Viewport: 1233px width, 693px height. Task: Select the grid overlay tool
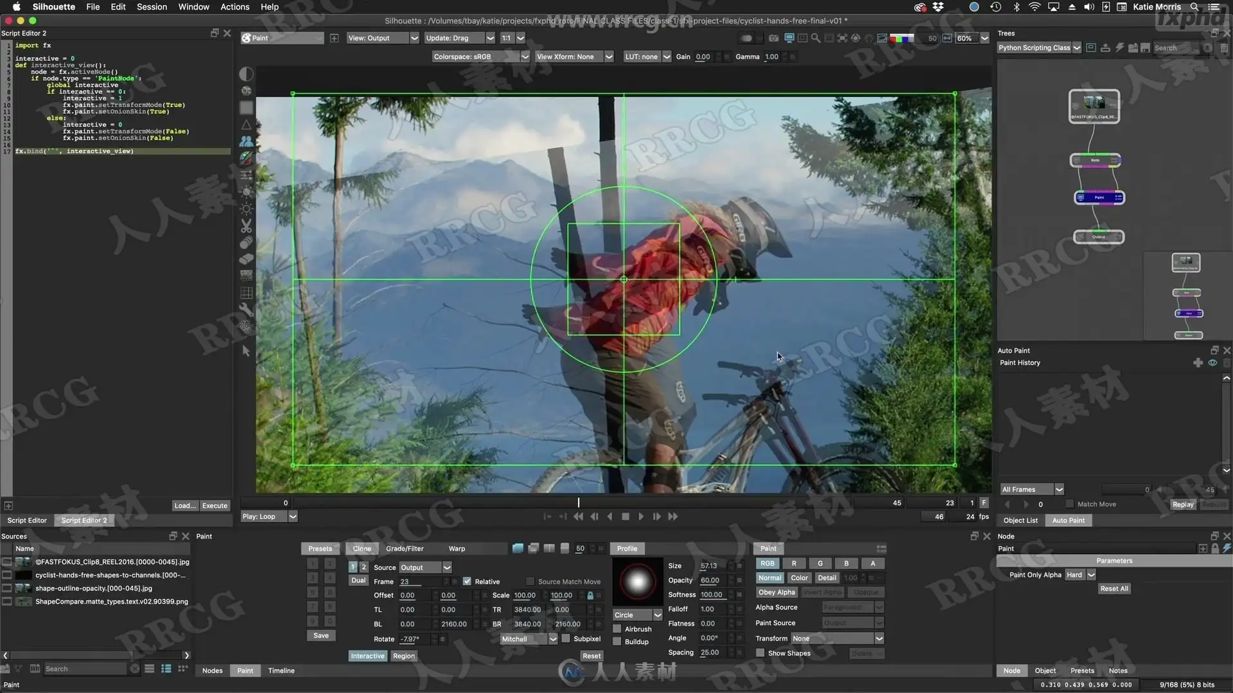pyautogui.click(x=246, y=293)
